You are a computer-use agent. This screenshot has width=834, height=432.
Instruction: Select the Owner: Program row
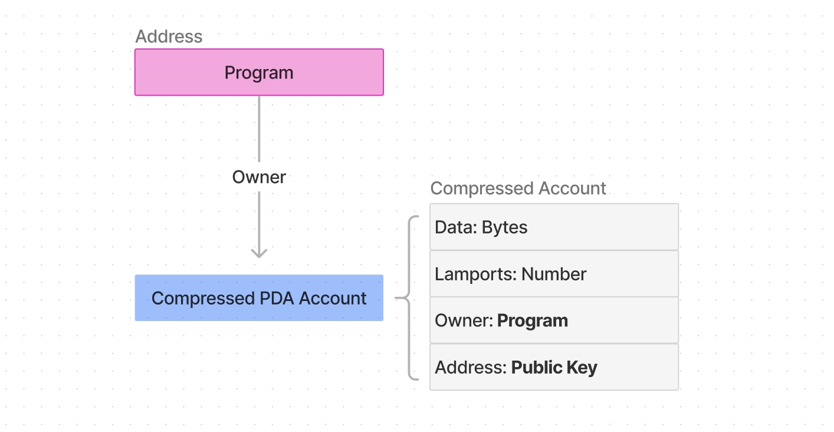pos(554,320)
